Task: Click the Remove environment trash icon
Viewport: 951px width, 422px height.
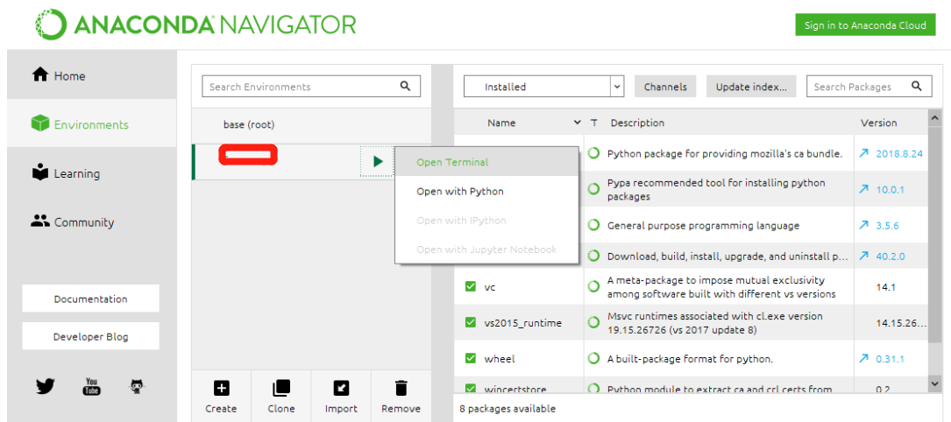Action: click(x=401, y=388)
